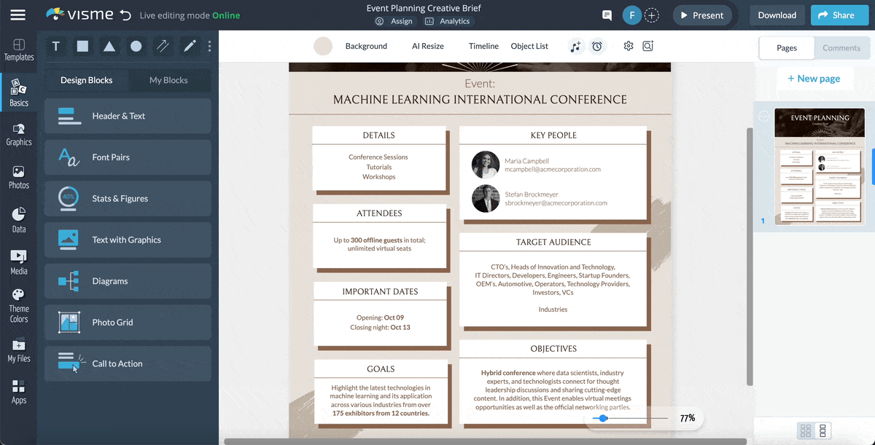Open the document settings gear
This screenshot has width=875, height=445.
628,46
